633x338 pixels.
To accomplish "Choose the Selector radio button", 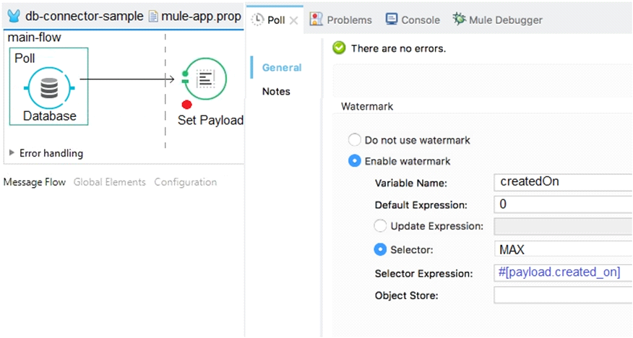I will coord(380,250).
